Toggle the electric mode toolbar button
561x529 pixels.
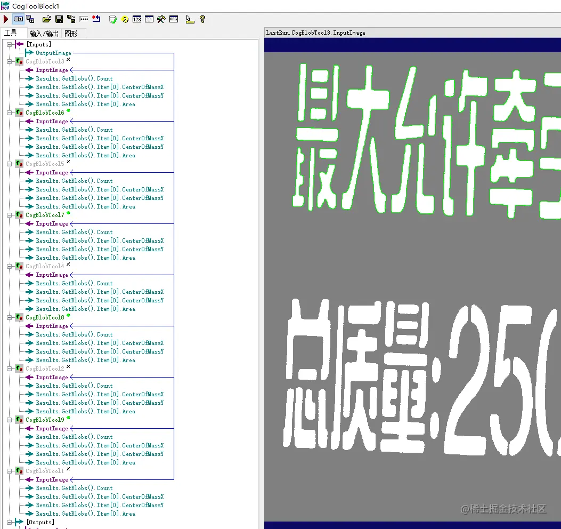pyautogui.click(x=19, y=19)
